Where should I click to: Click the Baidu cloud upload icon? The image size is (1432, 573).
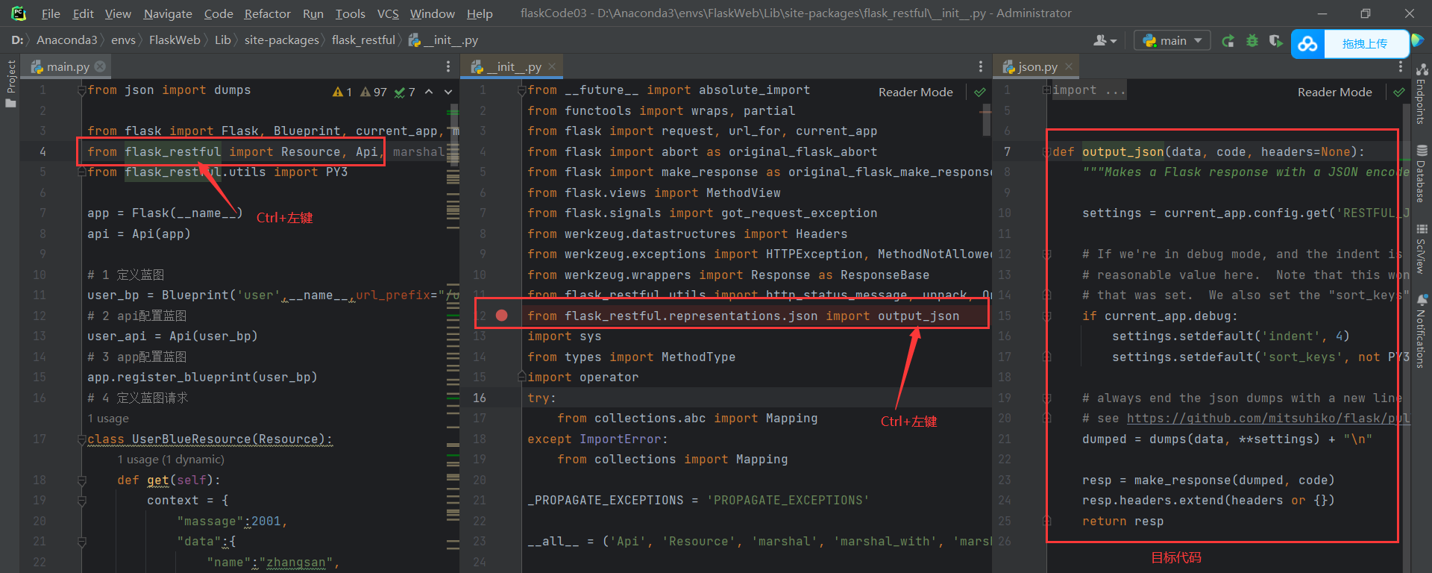1307,44
